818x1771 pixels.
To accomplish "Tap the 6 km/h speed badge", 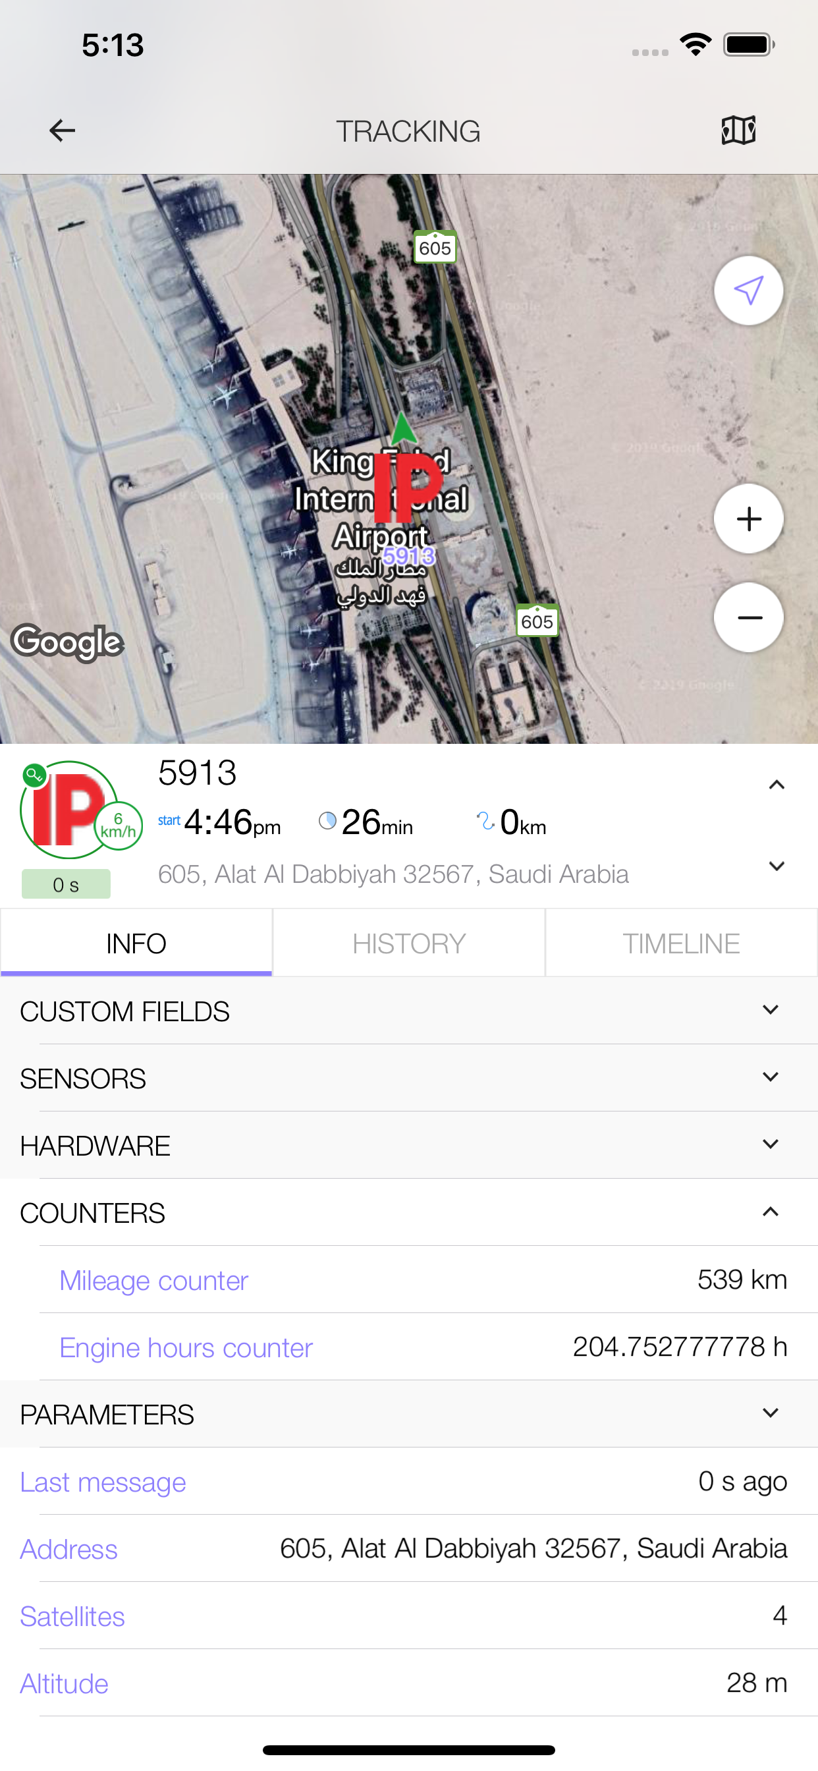I will point(119,826).
